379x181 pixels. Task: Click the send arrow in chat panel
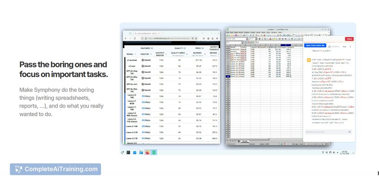349,132
